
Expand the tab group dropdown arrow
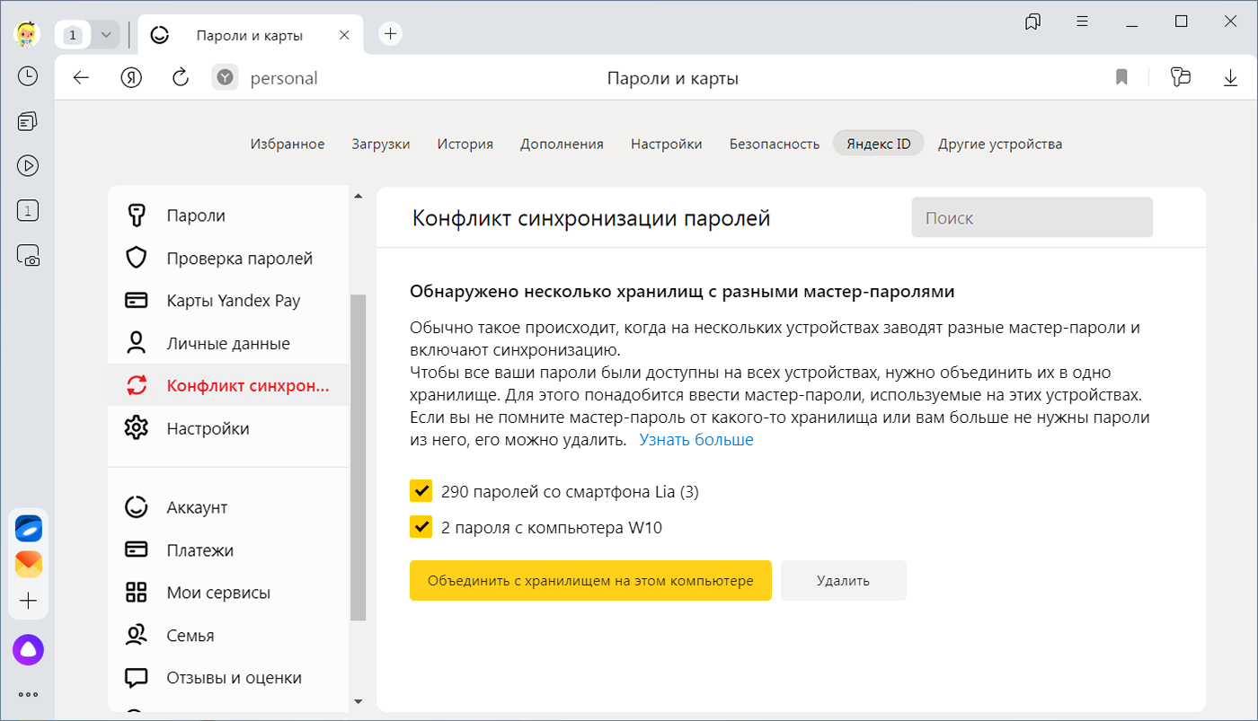click(106, 35)
